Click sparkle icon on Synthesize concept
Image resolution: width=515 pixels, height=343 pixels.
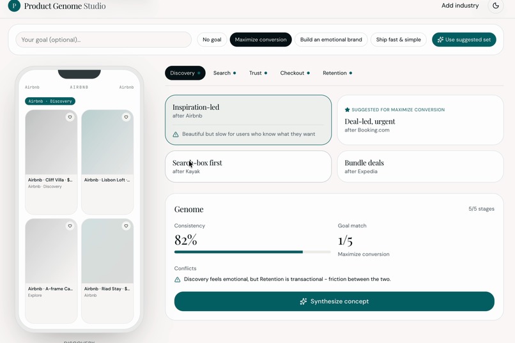(x=303, y=301)
